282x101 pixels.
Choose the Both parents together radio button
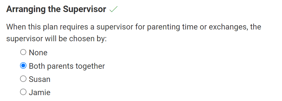point(23,66)
